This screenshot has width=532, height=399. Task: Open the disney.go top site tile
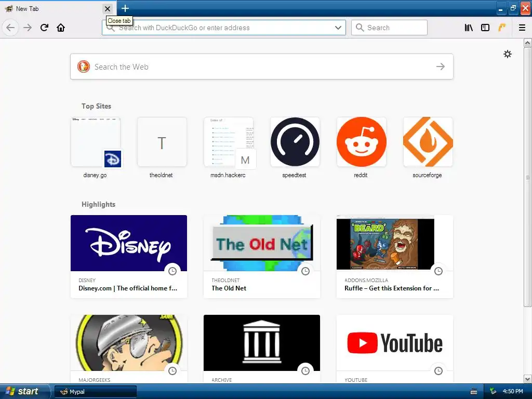[x=96, y=142]
